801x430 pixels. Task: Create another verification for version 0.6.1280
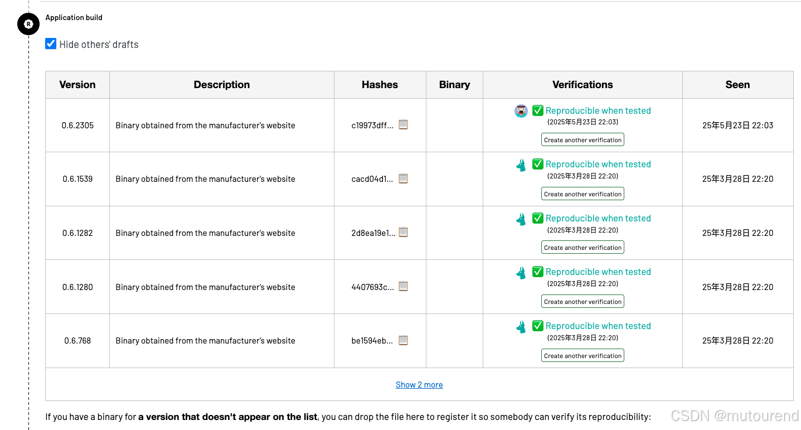coord(582,302)
